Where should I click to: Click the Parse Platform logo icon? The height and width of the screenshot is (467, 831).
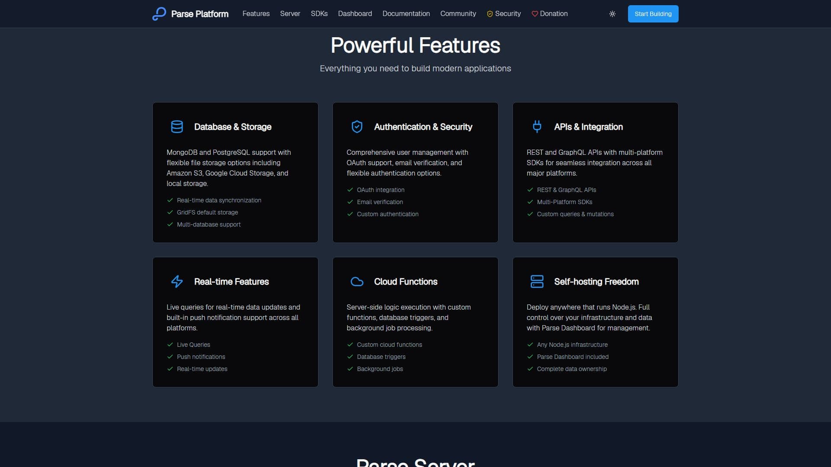tap(159, 14)
